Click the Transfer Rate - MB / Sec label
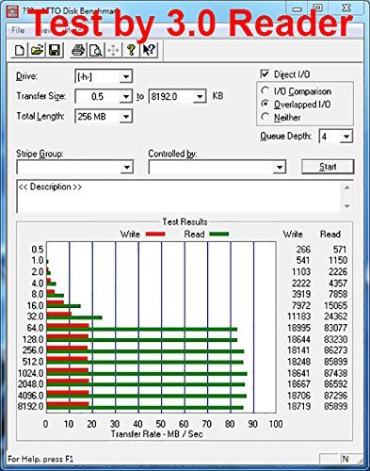 coord(157,434)
